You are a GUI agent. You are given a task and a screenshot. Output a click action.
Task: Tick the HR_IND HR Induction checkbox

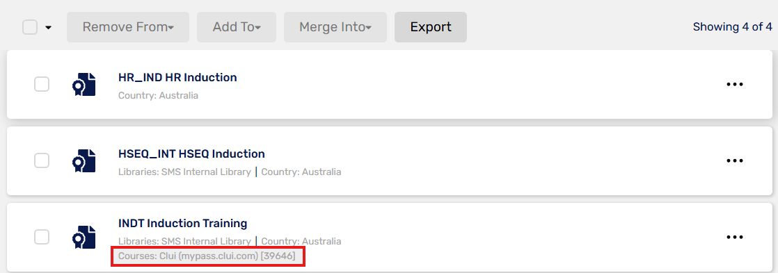42,84
